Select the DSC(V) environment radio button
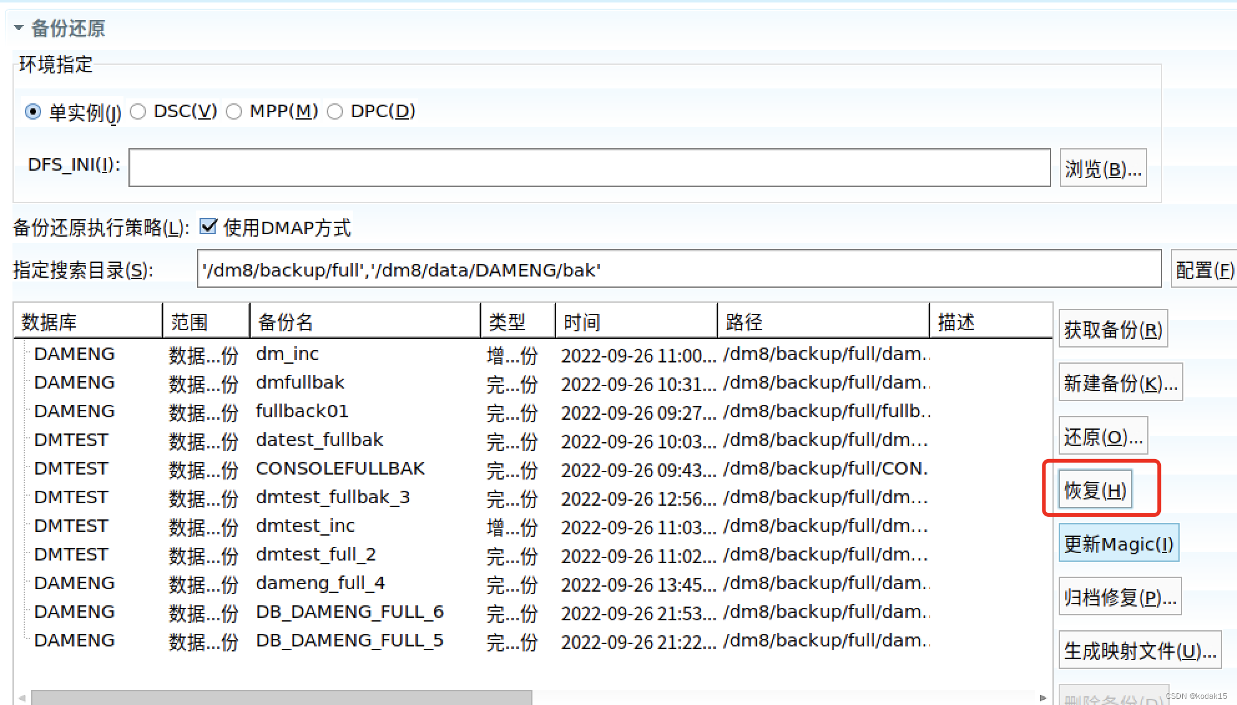Screen dimensions: 1237x705 [138, 111]
